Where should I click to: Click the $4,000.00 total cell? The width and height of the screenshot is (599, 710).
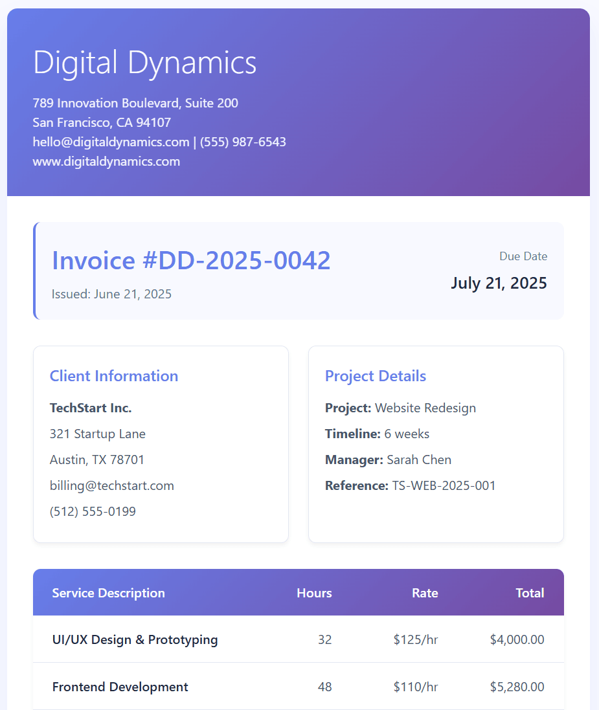[x=517, y=640]
